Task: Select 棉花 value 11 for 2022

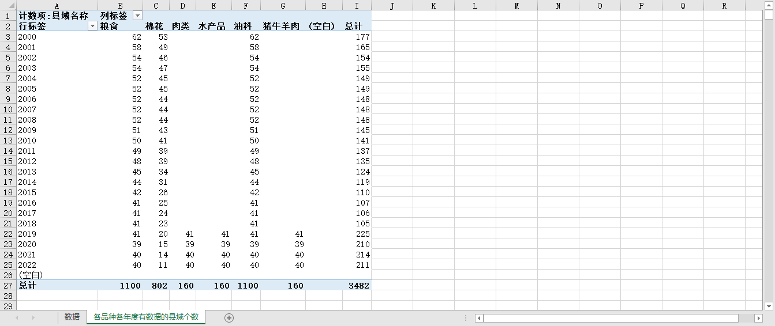Action: pyautogui.click(x=156, y=264)
